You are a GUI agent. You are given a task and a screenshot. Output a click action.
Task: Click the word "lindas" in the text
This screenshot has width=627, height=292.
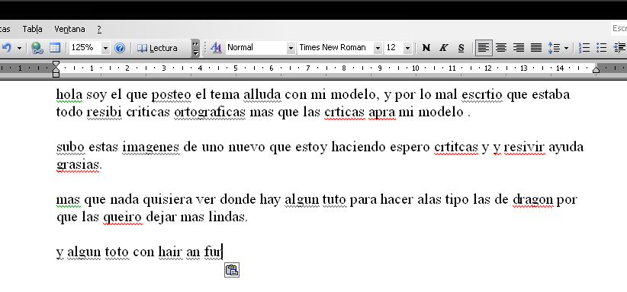(x=227, y=217)
